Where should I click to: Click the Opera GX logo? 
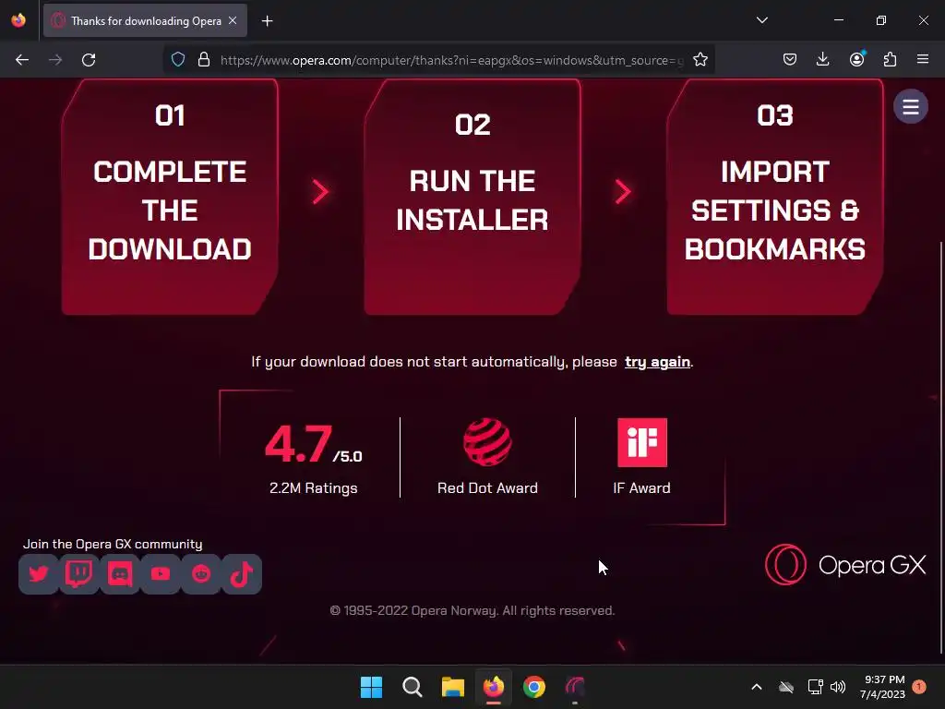coord(845,565)
